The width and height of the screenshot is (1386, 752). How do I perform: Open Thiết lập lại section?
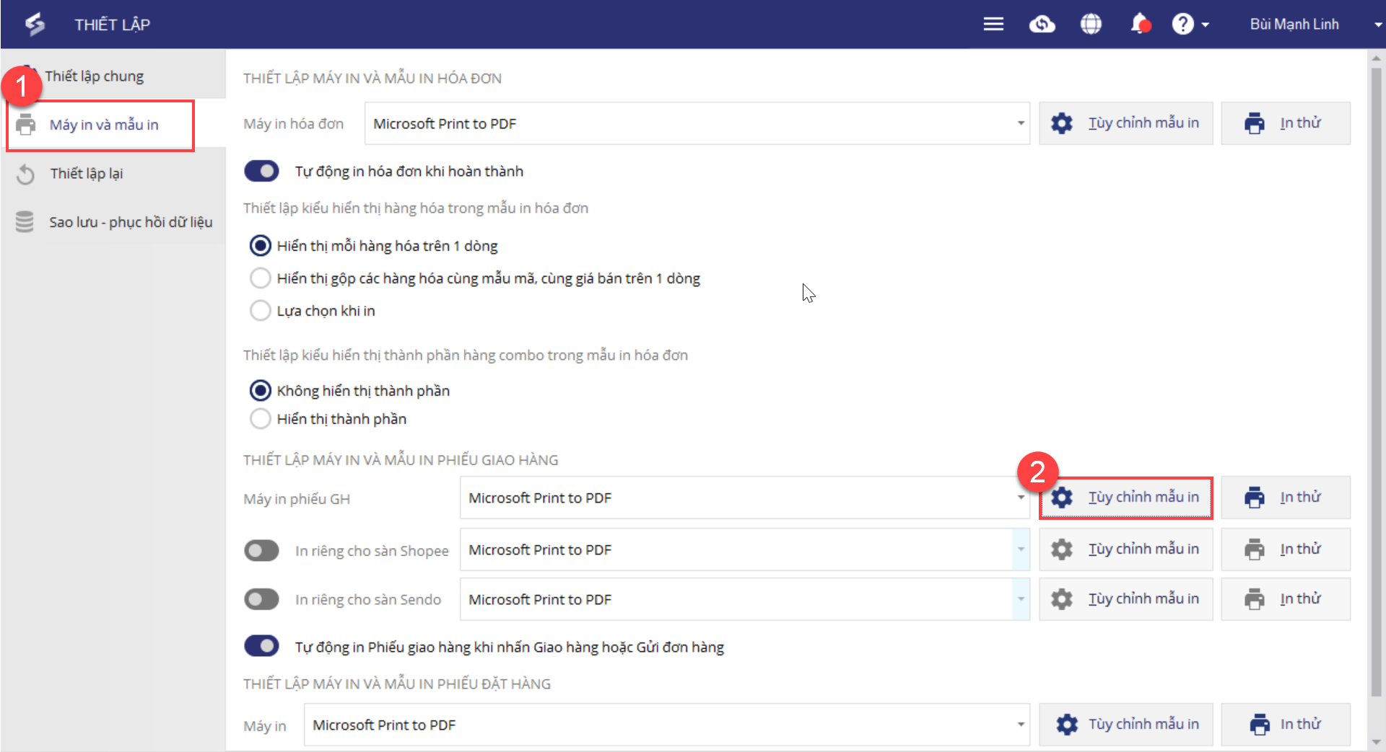click(x=113, y=174)
